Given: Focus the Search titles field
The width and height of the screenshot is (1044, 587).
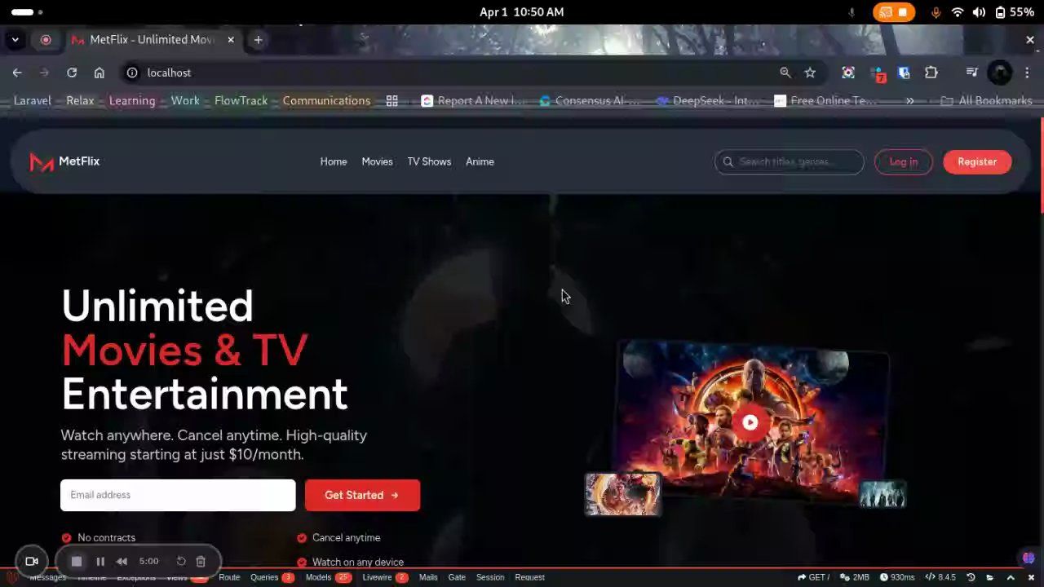Looking at the screenshot, I should pos(790,161).
